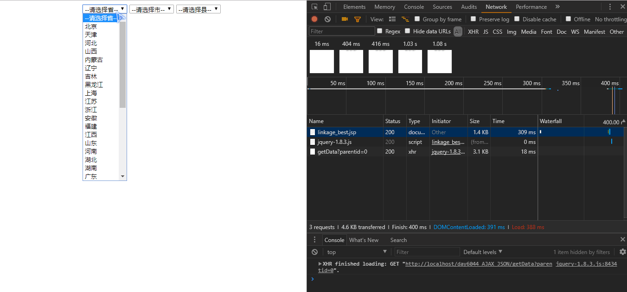Toggle the network overview view icon

click(x=405, y=19)
